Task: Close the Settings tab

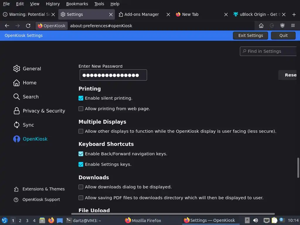Action: pyautogui.click(x=111, y=15)
